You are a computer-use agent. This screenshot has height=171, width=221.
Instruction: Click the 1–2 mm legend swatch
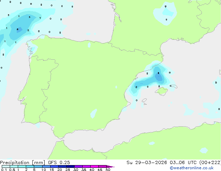(x=22, y=166)
